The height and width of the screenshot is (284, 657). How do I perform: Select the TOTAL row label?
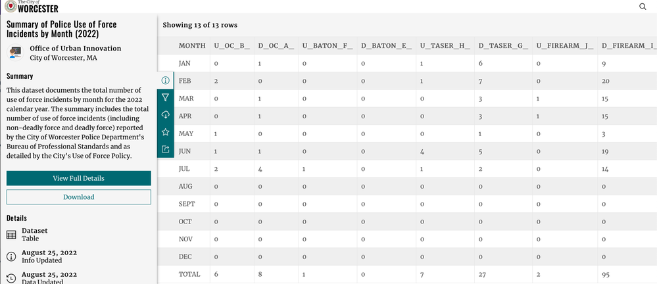[189, 273]
